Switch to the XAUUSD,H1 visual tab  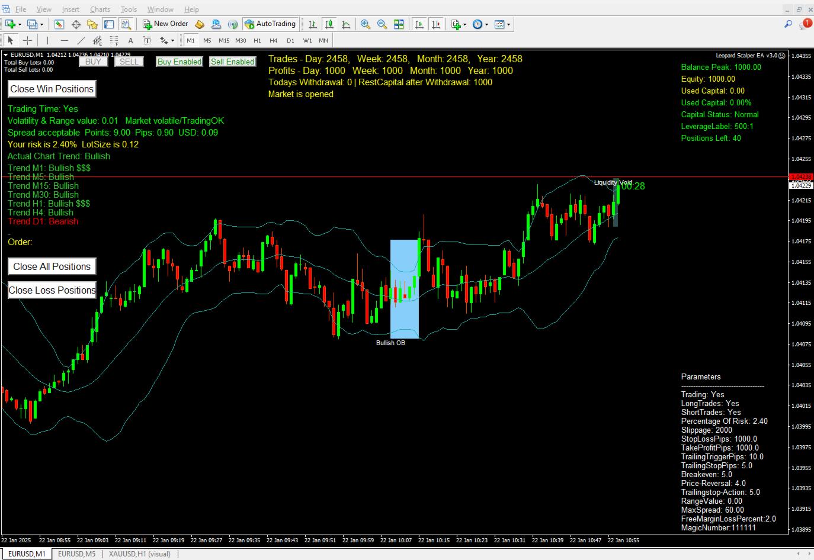[140, 553]
